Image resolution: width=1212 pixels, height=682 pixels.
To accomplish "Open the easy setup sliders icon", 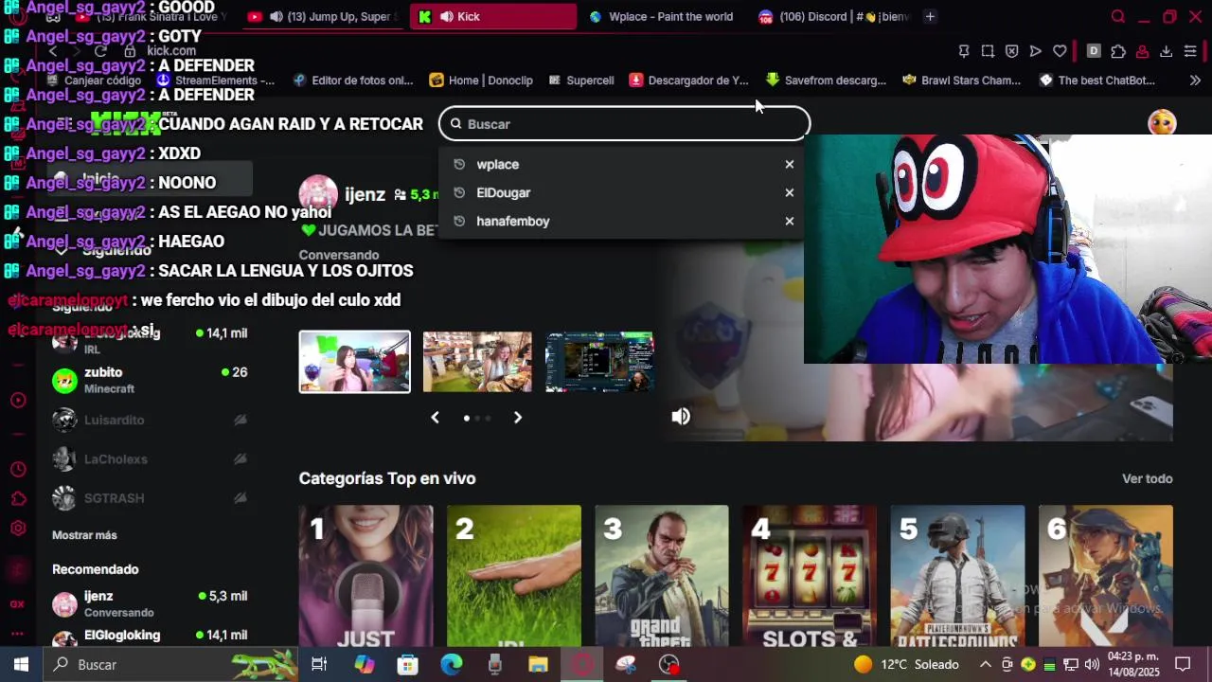I will coord(1190,51).
